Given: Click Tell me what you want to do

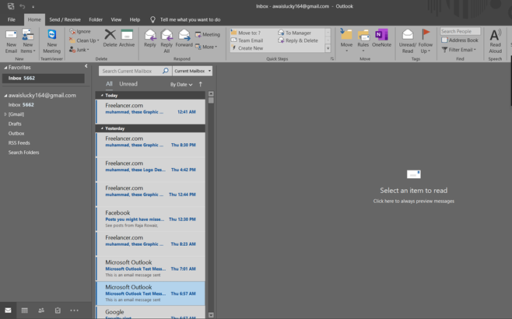Looking at the screenshot, I should pos(190,19).
